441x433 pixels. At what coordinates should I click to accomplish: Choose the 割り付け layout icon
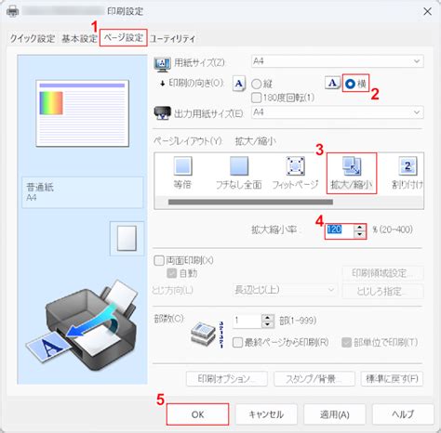click(x=408, y=173)
